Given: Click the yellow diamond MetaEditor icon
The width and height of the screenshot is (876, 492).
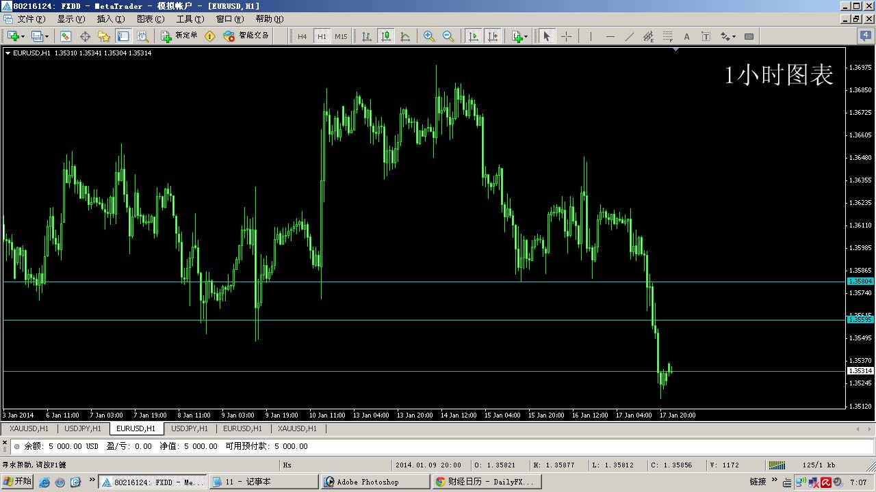Looking at the screenshot, I should (x=210, y=36).
